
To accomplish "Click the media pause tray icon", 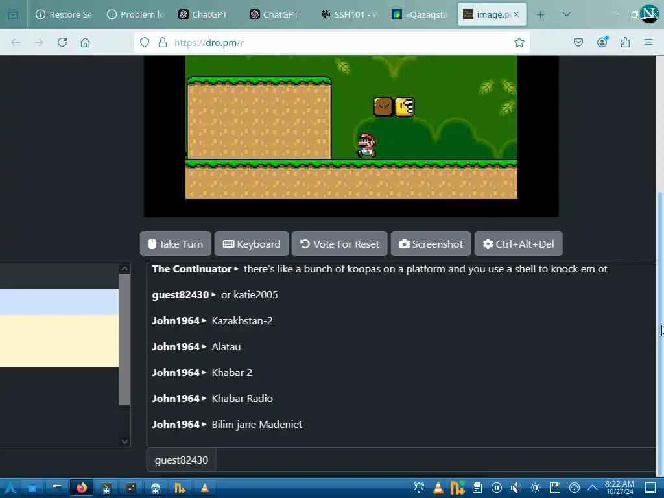I will (497, 488).
